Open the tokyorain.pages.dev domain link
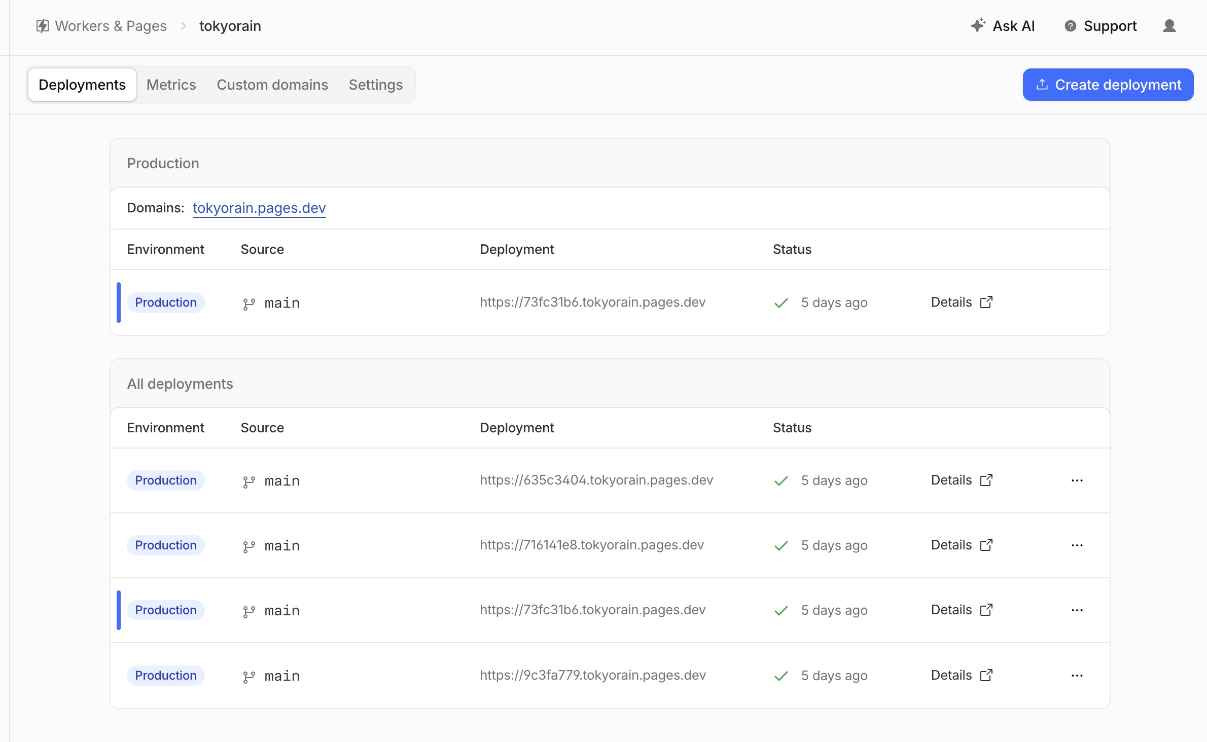Image resolution: width=1207 pixels, height=742 pixels. point(259,208)
